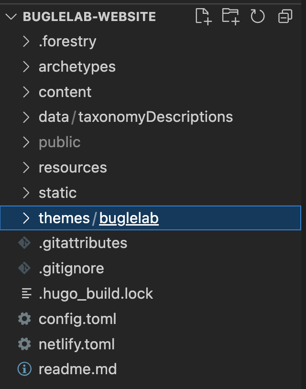Select the greyed-out public folder
306x389 pixels.
point(60,142)
